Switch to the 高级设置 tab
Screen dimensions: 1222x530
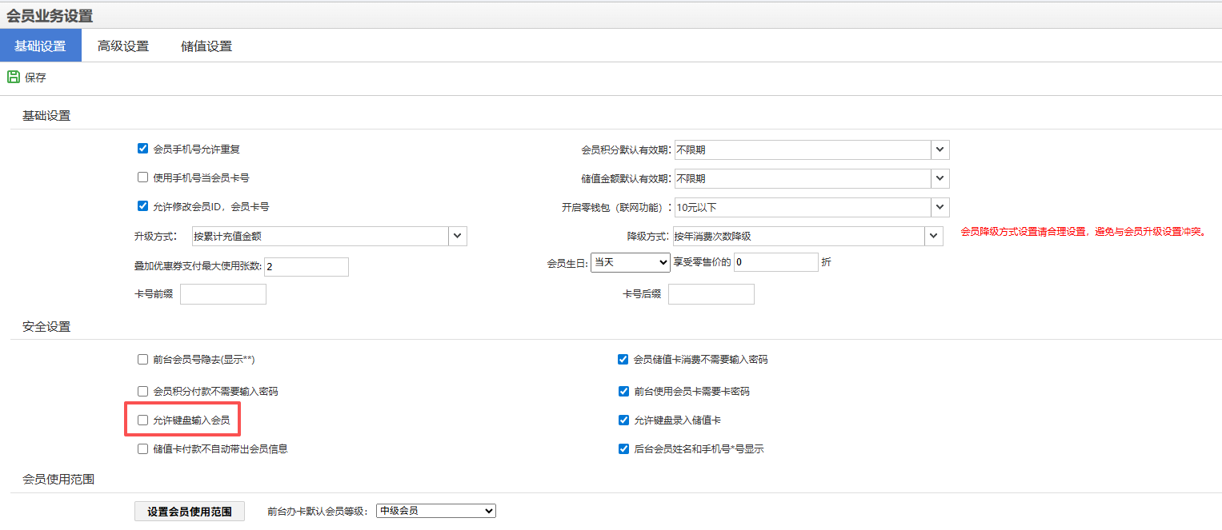pos(122,46)
